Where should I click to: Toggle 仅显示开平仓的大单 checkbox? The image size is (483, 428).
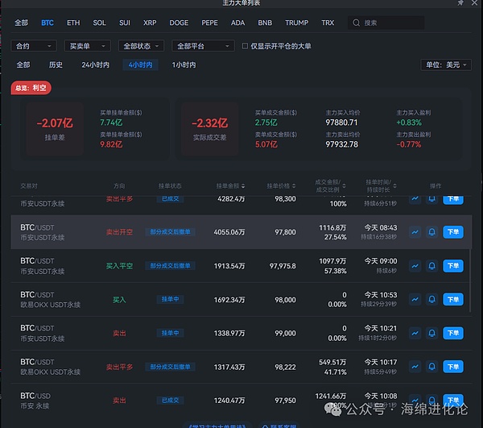[x=246, y=46]
